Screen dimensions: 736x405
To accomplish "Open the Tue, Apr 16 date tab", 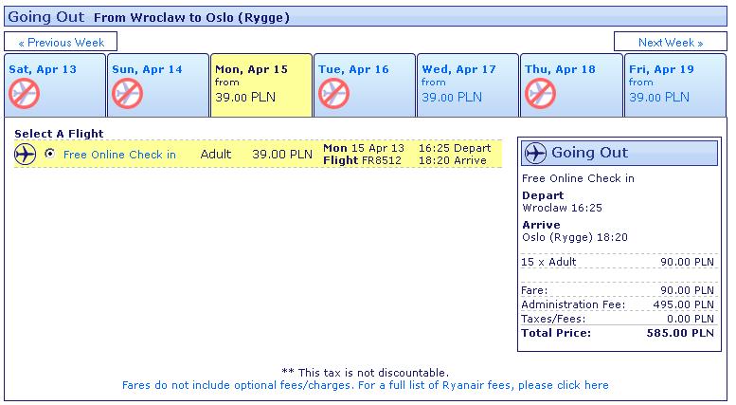I will (x=365, y=85).
